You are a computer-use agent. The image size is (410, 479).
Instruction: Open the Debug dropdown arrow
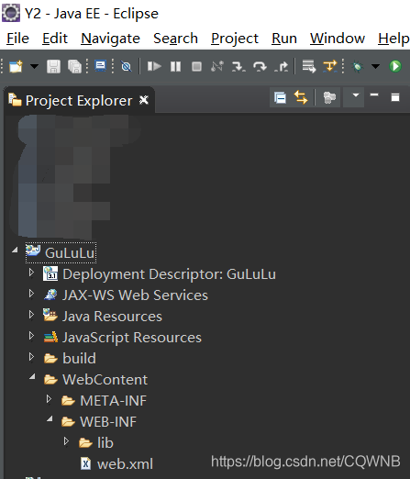point(375,66)
